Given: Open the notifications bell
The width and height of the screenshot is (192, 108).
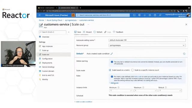Looking at the screenshot, I should (145, 15).
